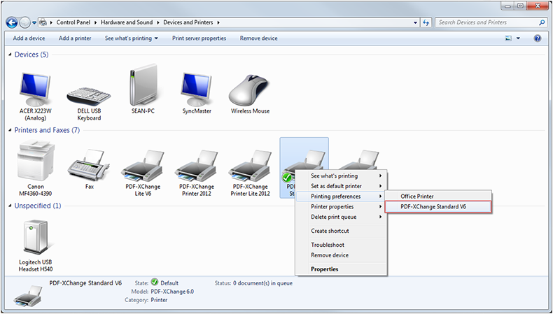This screenshot has width=553, height=314.
Task: Select PDF-XChange Standard V6 in submenu
Action: [x=438, y=206]
